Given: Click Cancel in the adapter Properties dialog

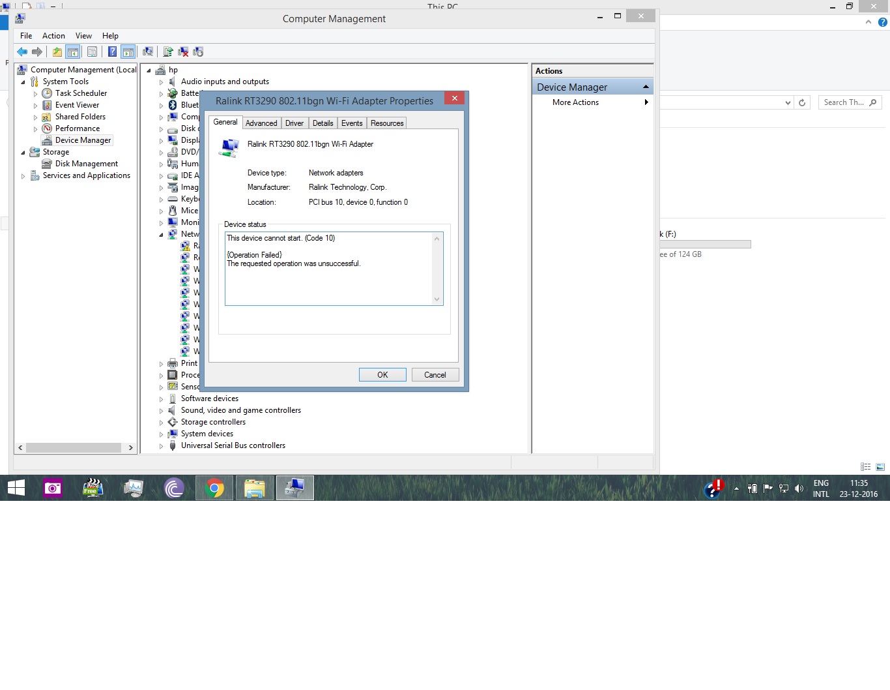Looking at the screenshot, I should (x=435, y=375).
